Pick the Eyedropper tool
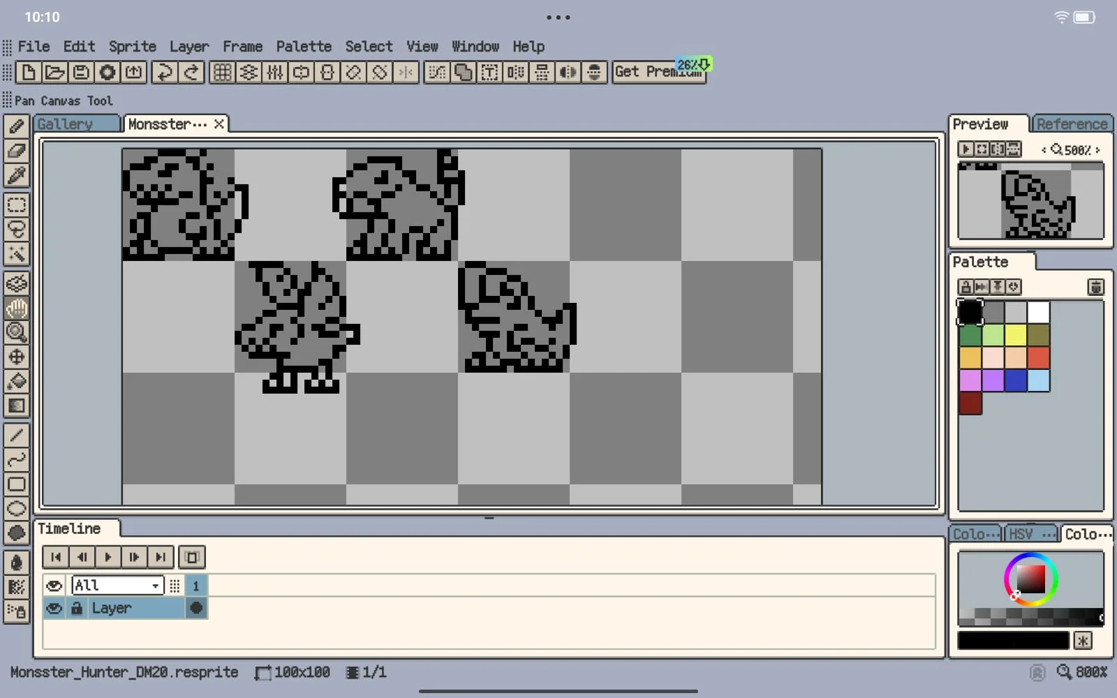This screenshot has height=698, width=1117. (17, 175)
